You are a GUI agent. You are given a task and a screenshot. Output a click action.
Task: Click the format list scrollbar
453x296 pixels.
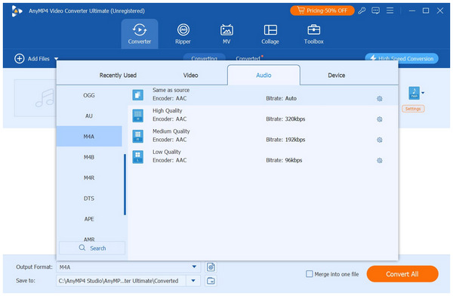125,184
